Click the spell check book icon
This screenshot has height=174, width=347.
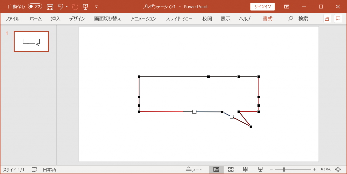pyautogui.click(x=34, y=170)
